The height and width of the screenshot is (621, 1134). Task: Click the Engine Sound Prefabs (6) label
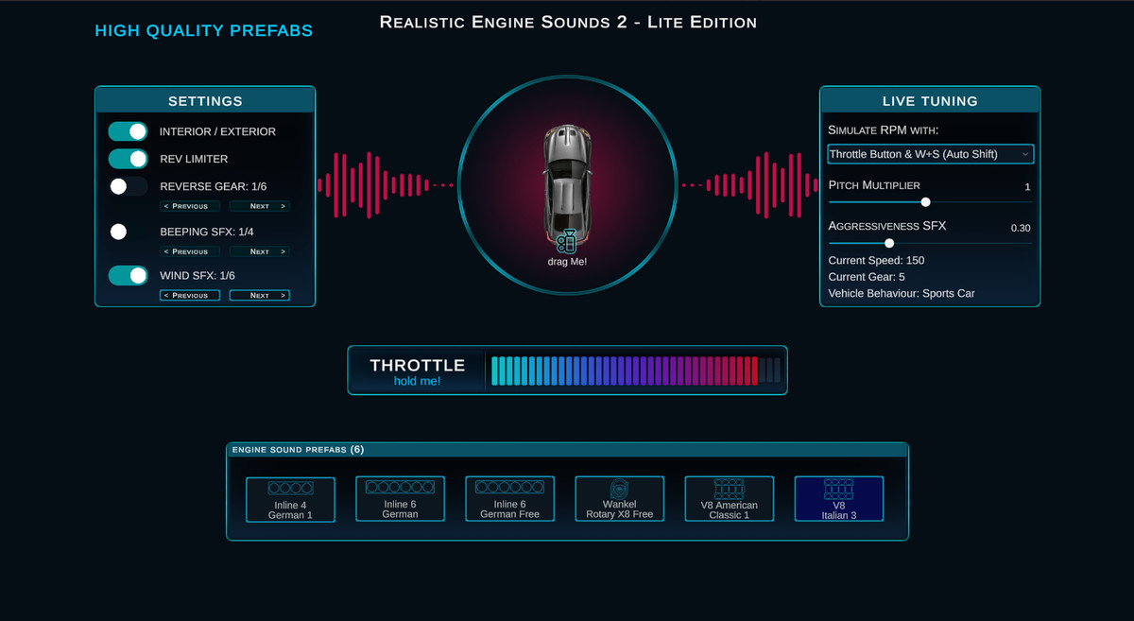pyautogui.click(x=298, y=450)
